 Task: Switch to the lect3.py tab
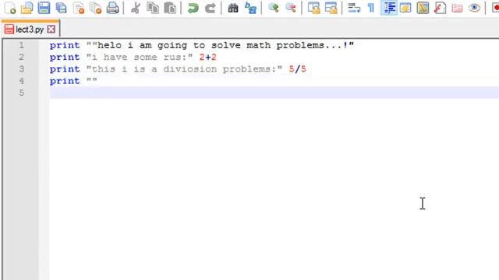(x=30, y=30)
